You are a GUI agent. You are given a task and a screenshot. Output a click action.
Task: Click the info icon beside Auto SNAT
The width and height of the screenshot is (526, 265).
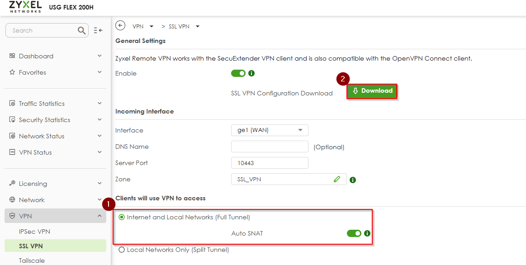tap(367, 233)
